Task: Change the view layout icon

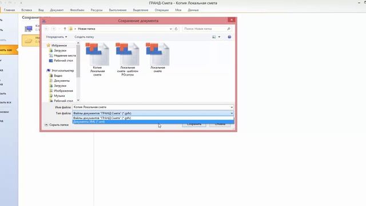Action: (x=214, y=37)
